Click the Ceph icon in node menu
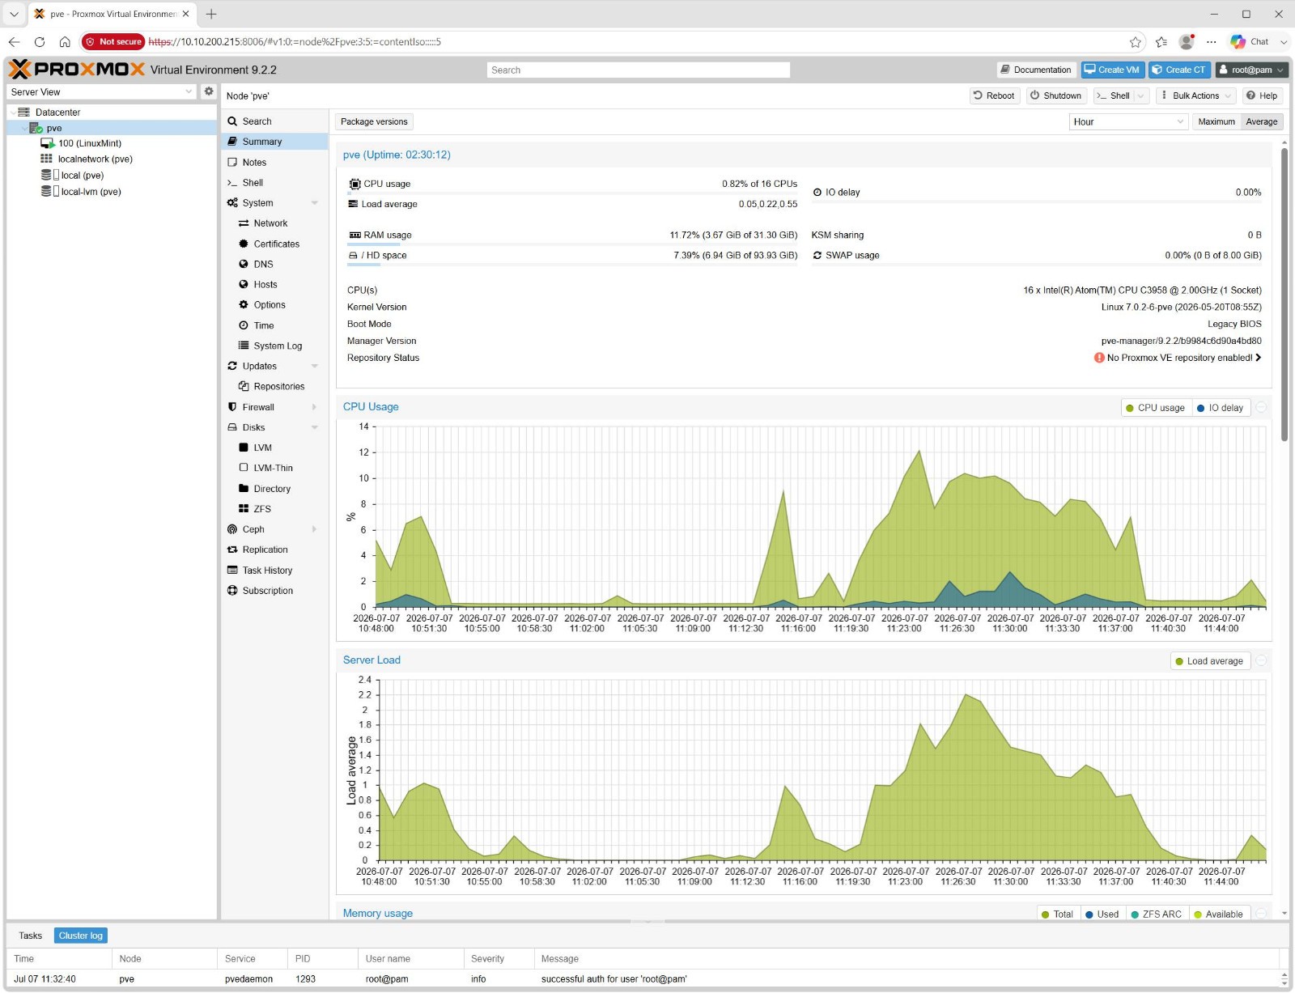 [232, 529]
